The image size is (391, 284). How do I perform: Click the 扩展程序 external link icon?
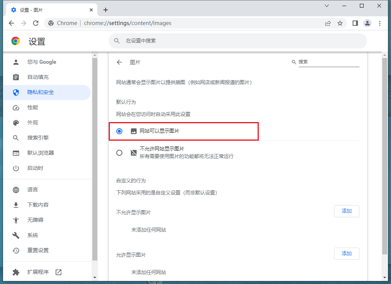pyautogui.click(x=59, y=272)
